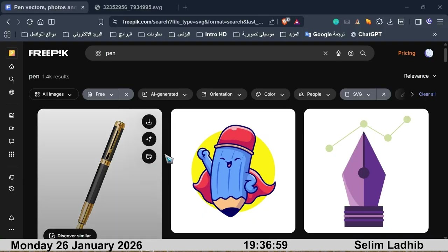This screenshot has height=252, width=448.
Task: Search by image using camera icon
Action: [x=351, y=53]
